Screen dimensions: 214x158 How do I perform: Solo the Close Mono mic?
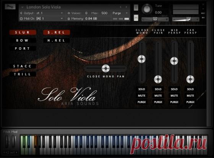tap(141, 89)
